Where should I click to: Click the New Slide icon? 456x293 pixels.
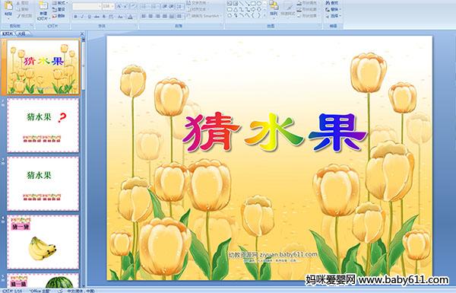43,6
